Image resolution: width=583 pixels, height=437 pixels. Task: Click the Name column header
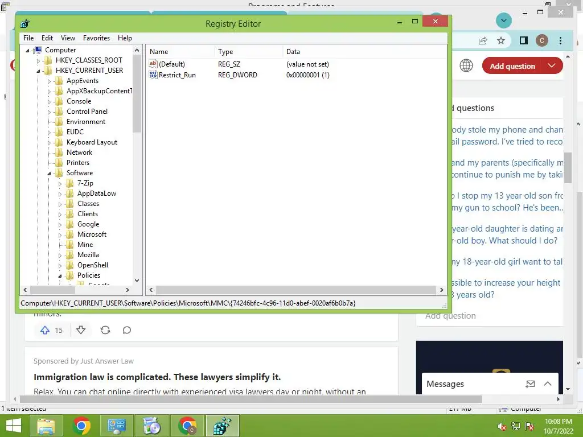(180, 52)
